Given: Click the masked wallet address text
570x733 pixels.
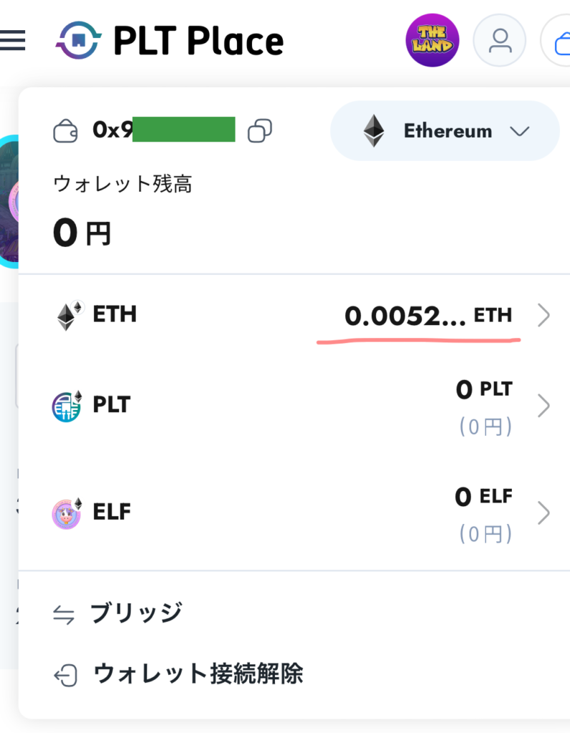Looking at the screenshot, I should click(x=164, y=130).
